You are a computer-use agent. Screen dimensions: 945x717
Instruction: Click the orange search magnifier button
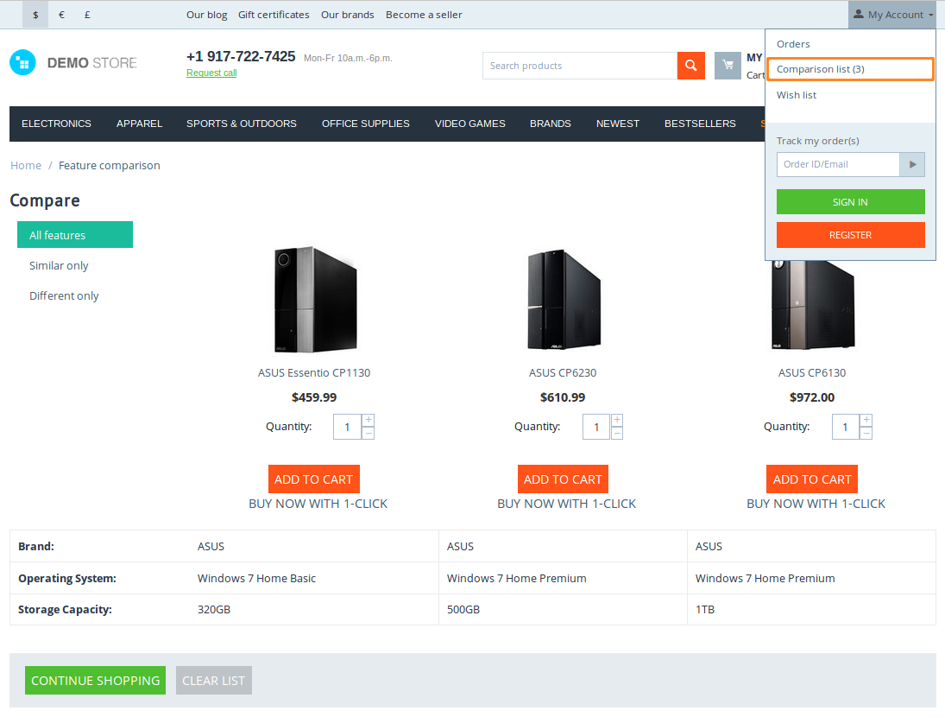[690, 66]
